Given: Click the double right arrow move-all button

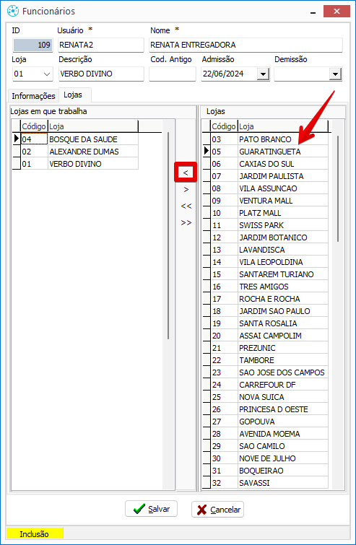Looking at the screenshot, I should pos(186,223).
